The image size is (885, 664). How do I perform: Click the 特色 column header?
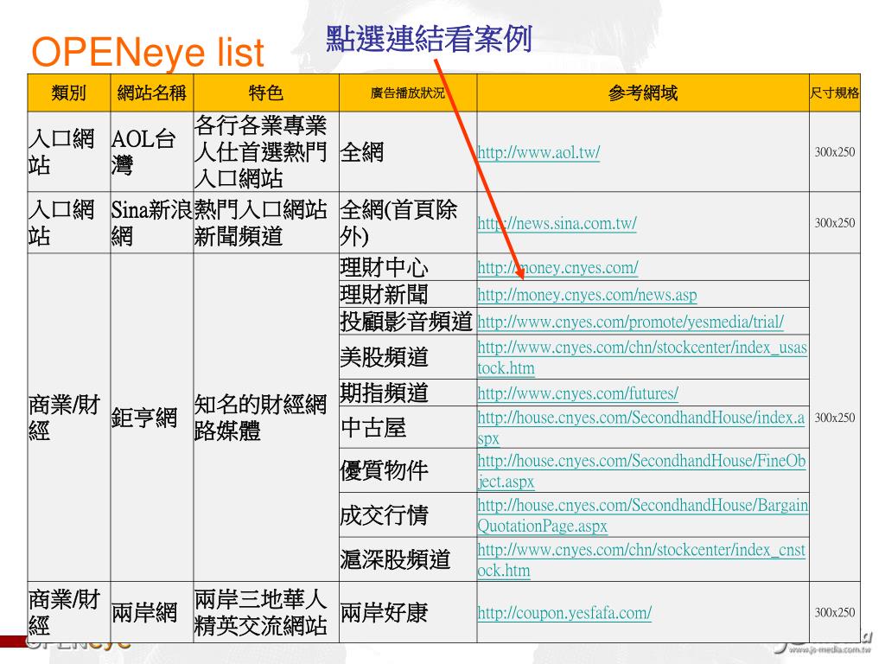266,93
